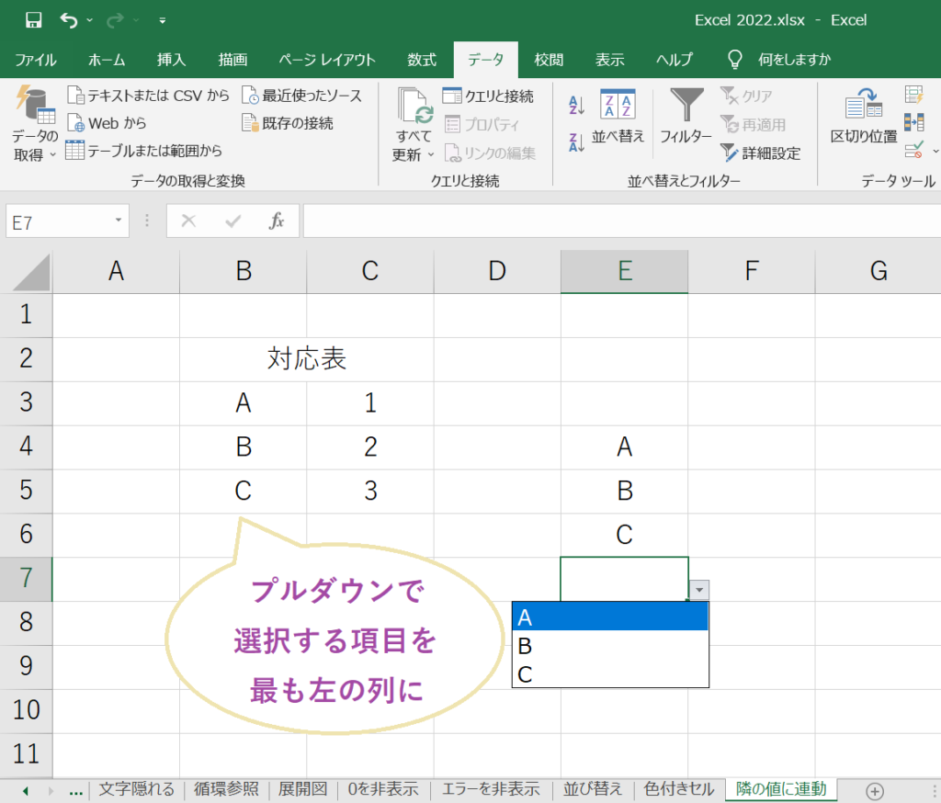Click 既存の接続 button
This screenshot has width=941, height=803.
288,123
